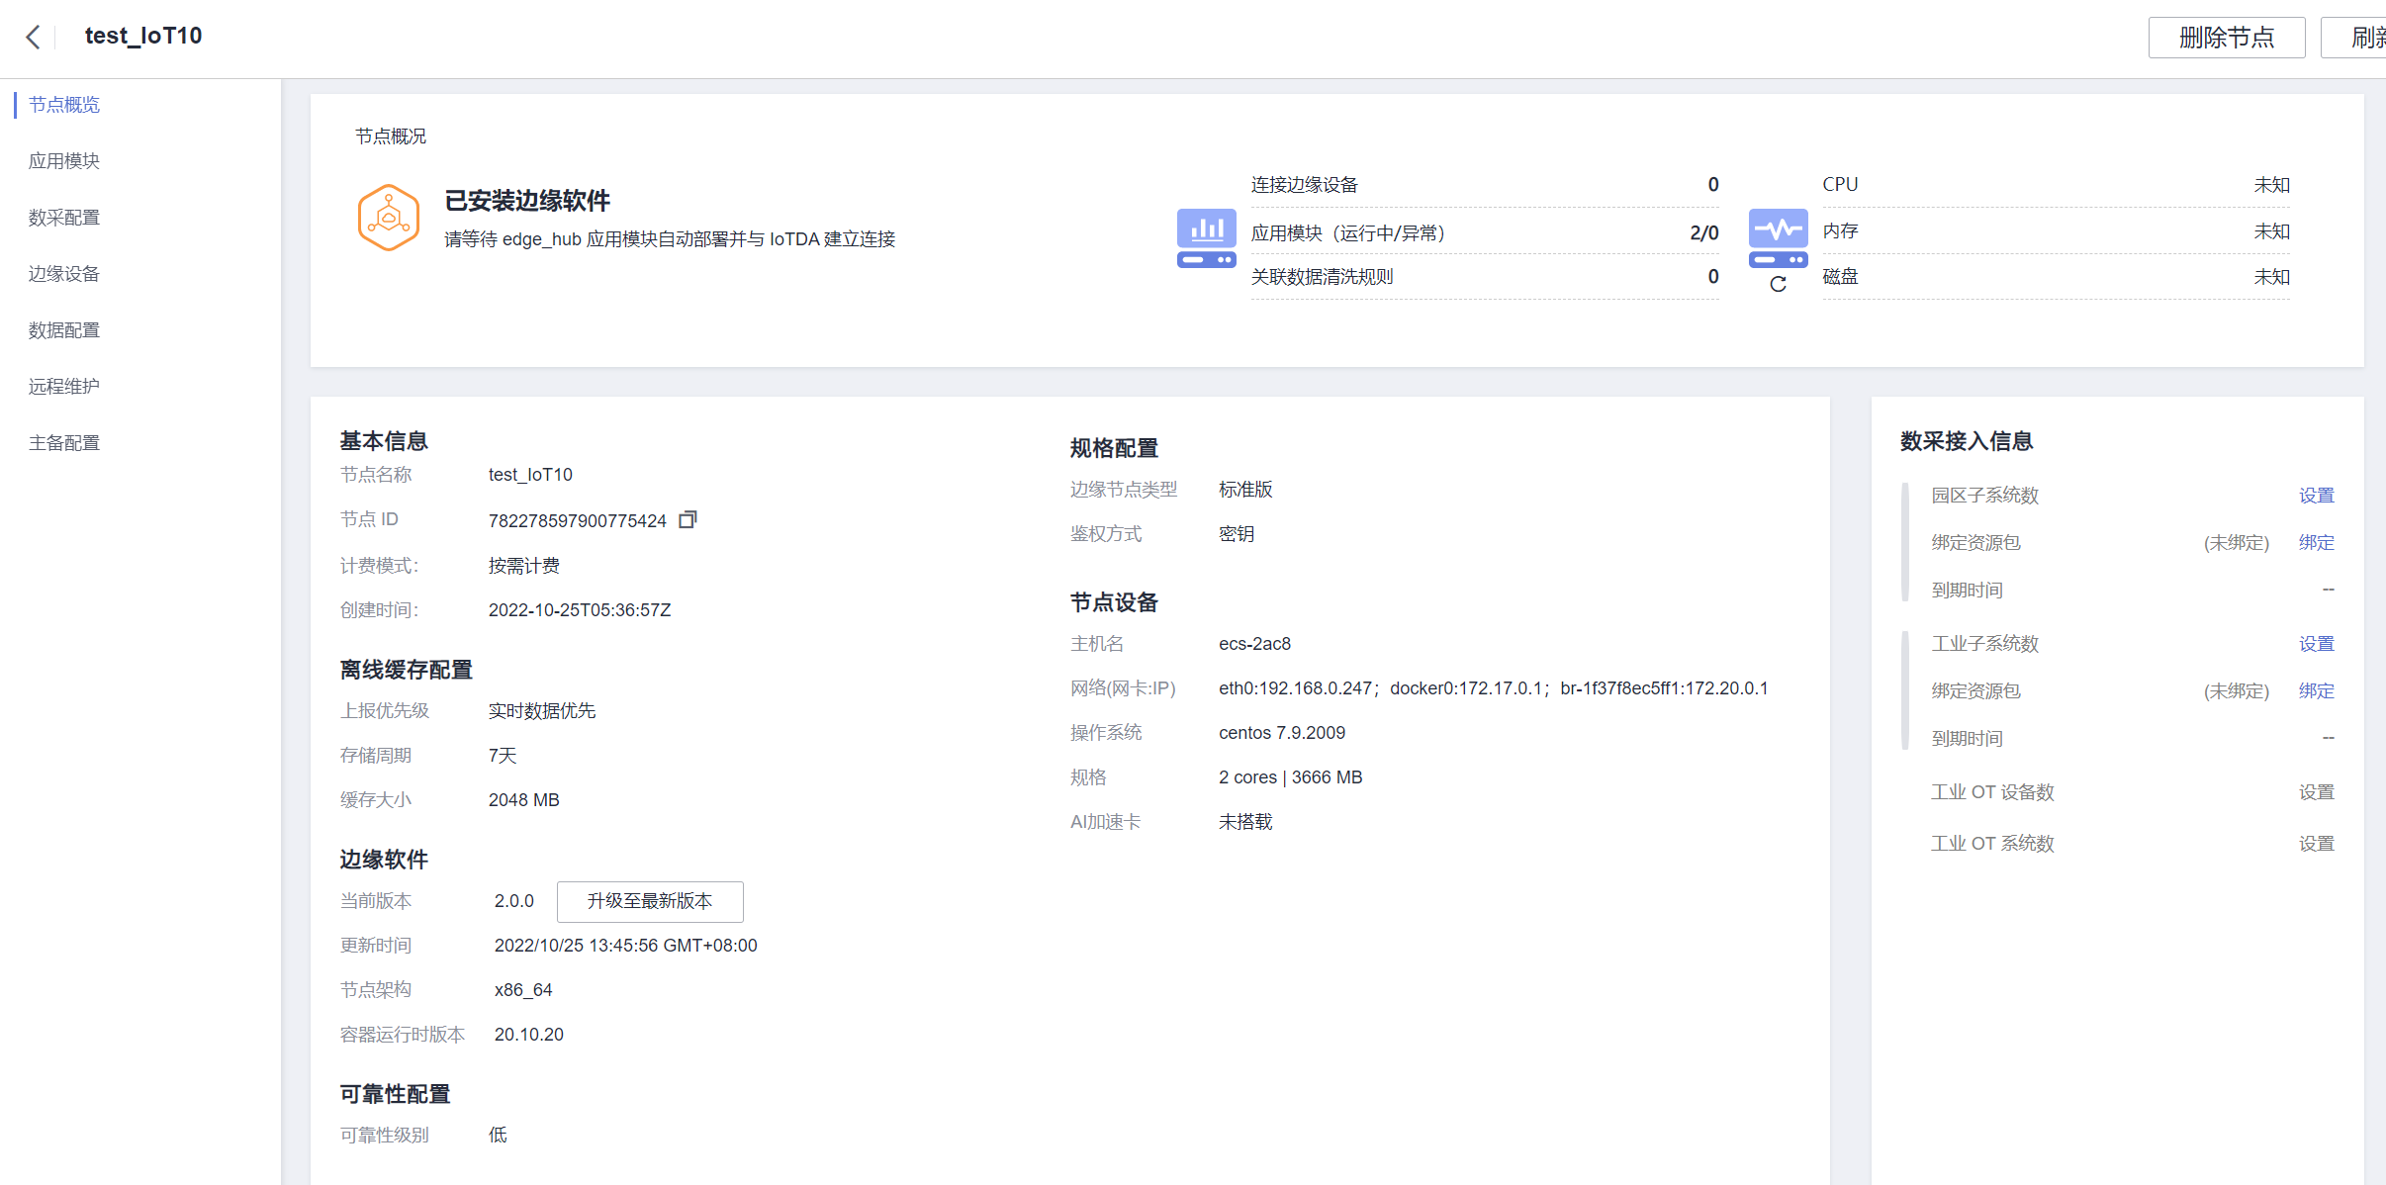Screen dimensions: 2386x1185
Task: Copy the node ID with copy icon
Action: (688, 519)
